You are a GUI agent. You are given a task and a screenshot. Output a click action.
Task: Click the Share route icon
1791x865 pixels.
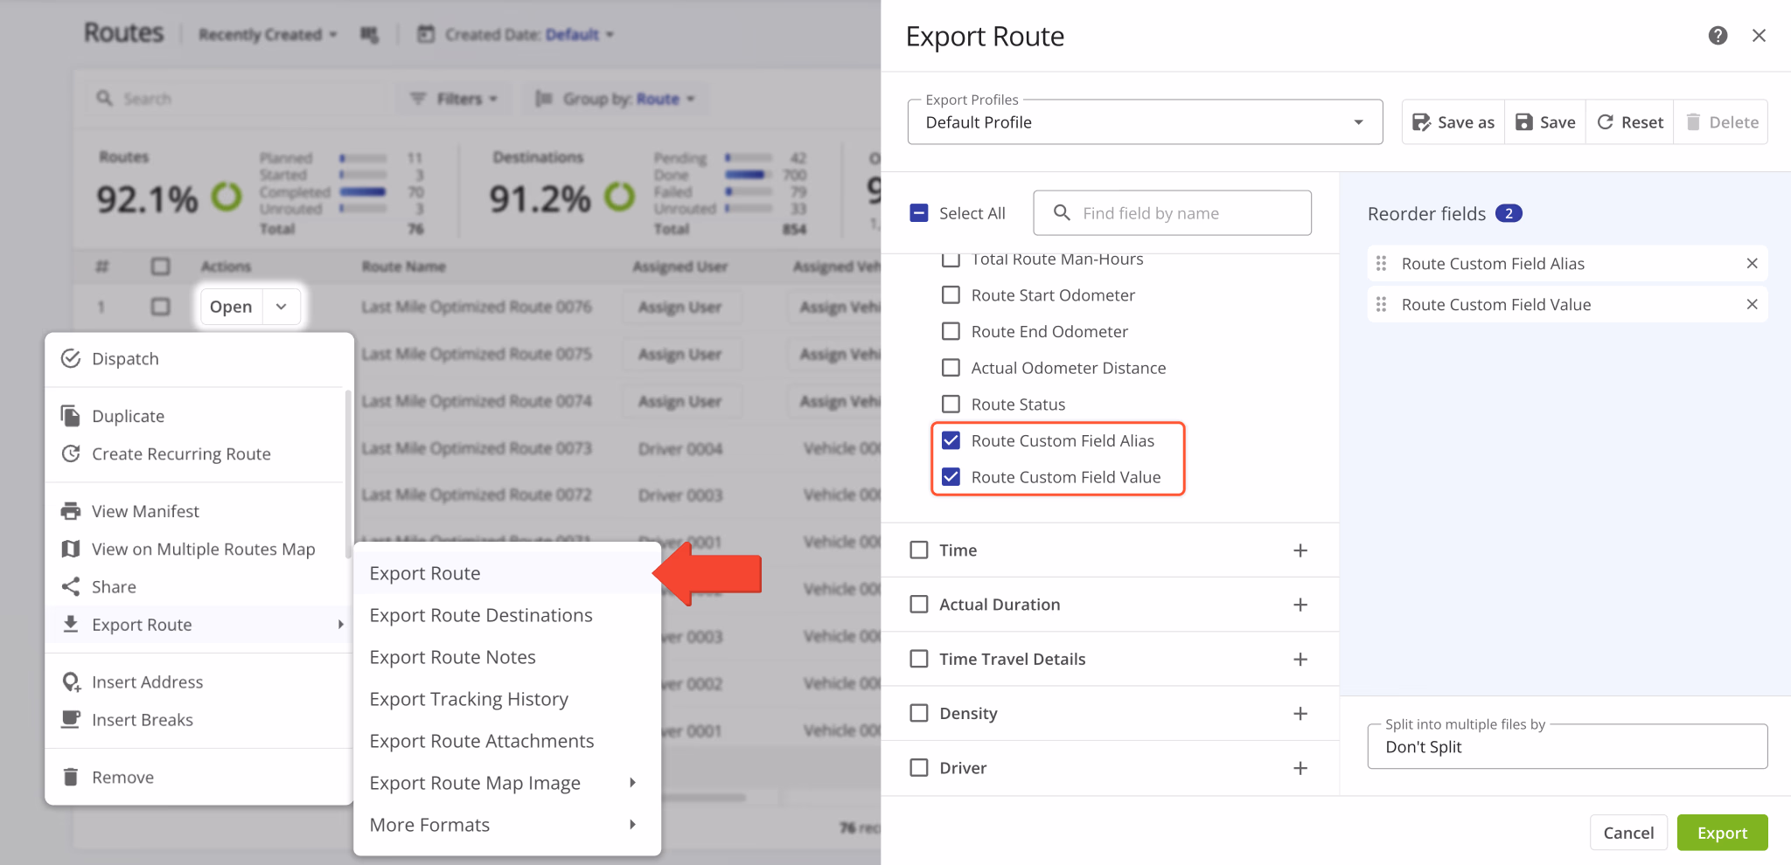tap(71, 586)
